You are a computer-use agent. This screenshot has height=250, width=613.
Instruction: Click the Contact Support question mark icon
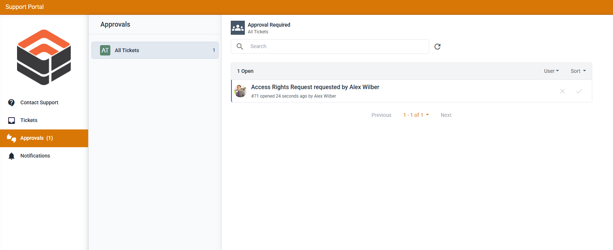coord(11,102)
